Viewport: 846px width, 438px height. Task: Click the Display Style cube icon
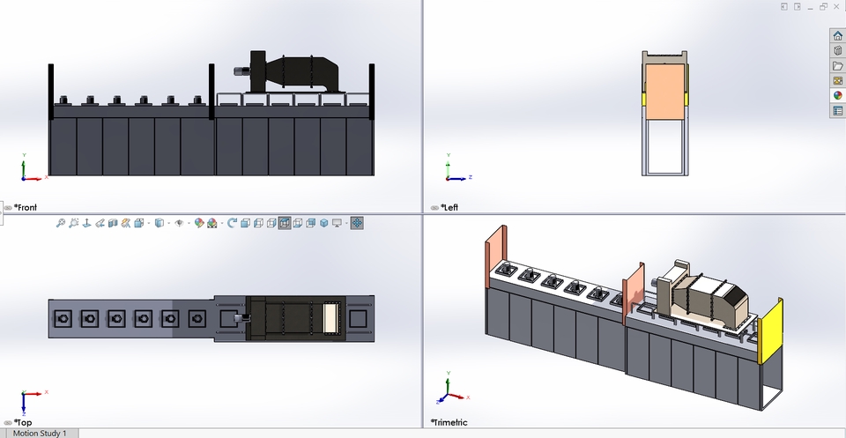[160, 223]
